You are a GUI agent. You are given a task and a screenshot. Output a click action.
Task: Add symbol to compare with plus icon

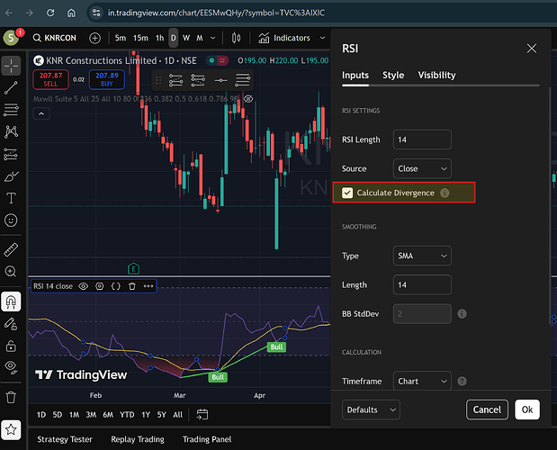pyautogui.click(x=94, y=38)
